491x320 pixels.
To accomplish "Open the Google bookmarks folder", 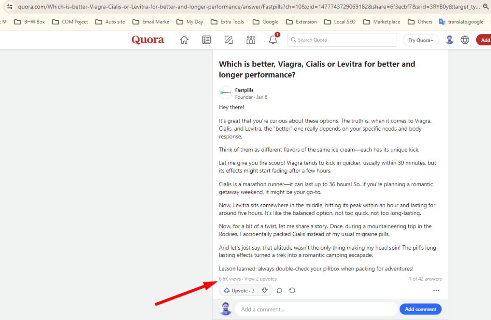I will coord(265,22).
